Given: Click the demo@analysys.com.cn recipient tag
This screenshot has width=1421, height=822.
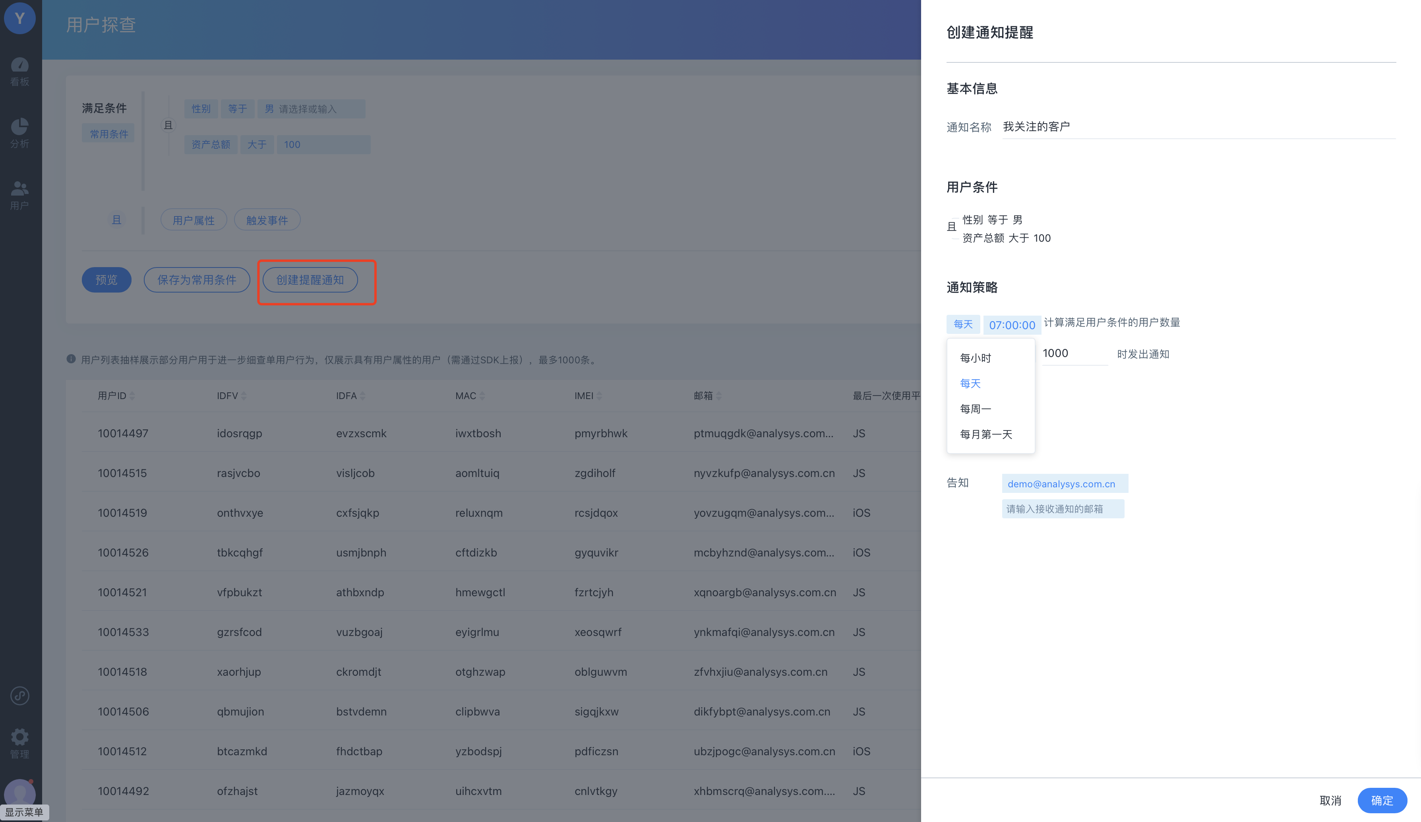Looking at the screenshot, I should (1065, 483).
